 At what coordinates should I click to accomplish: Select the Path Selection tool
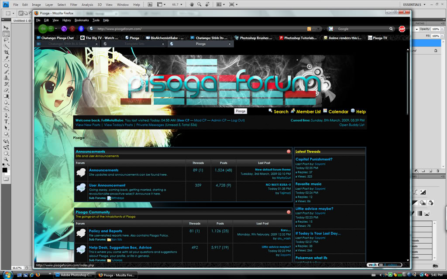pyautogui.click(x=6, y=128)
